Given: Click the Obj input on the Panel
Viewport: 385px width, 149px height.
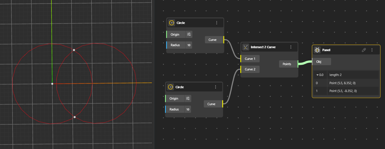Looking at the screenshot, I should click(x=321, y=61).
